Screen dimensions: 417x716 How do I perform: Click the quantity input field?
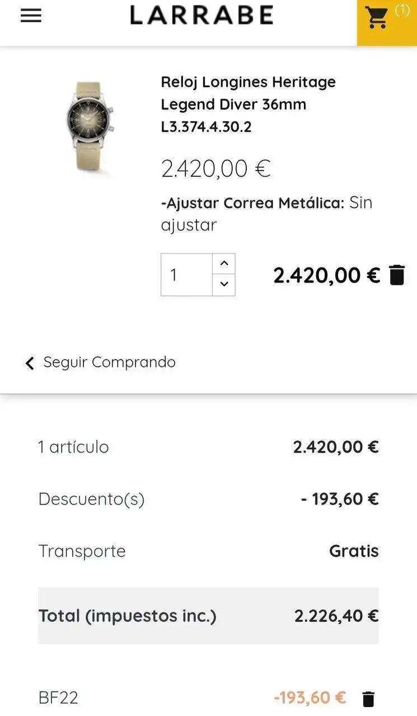[x=186, y=275]
